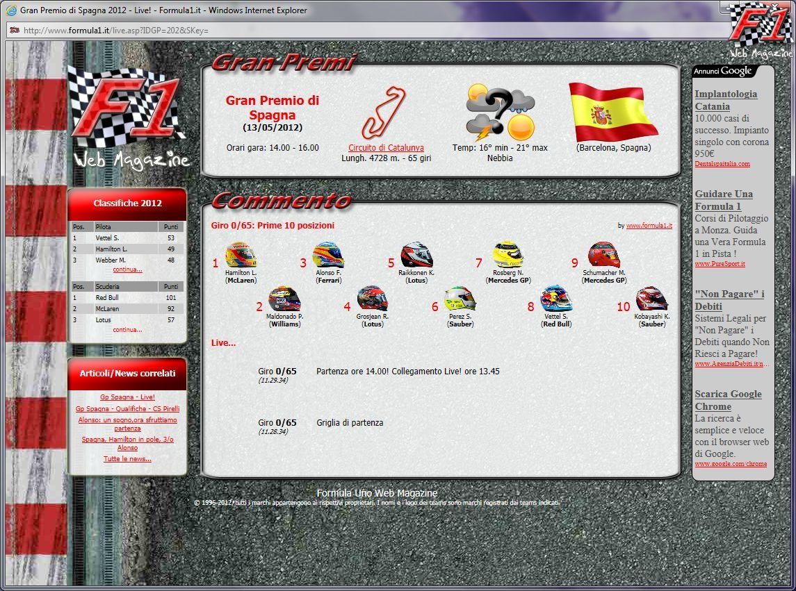Image resolution: width=796 pixels, height=591 pixels.
Task: Click Grosjean's Lotus helmet icon
Action: click(x=372, y=299)
